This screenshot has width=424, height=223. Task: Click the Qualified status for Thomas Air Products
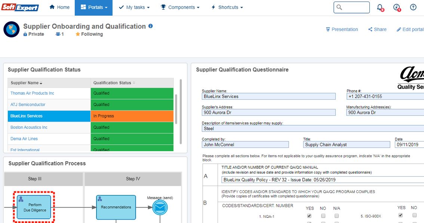[x=132, y=93]
